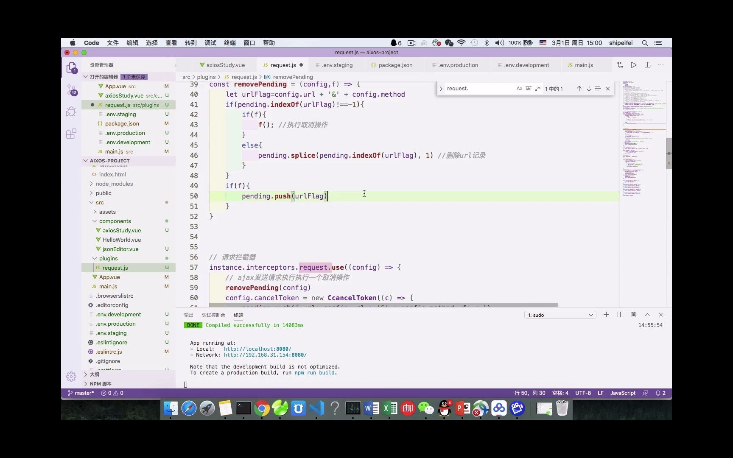
Task: Expand the NPM 脚本 section
Action: click(86, 384)
